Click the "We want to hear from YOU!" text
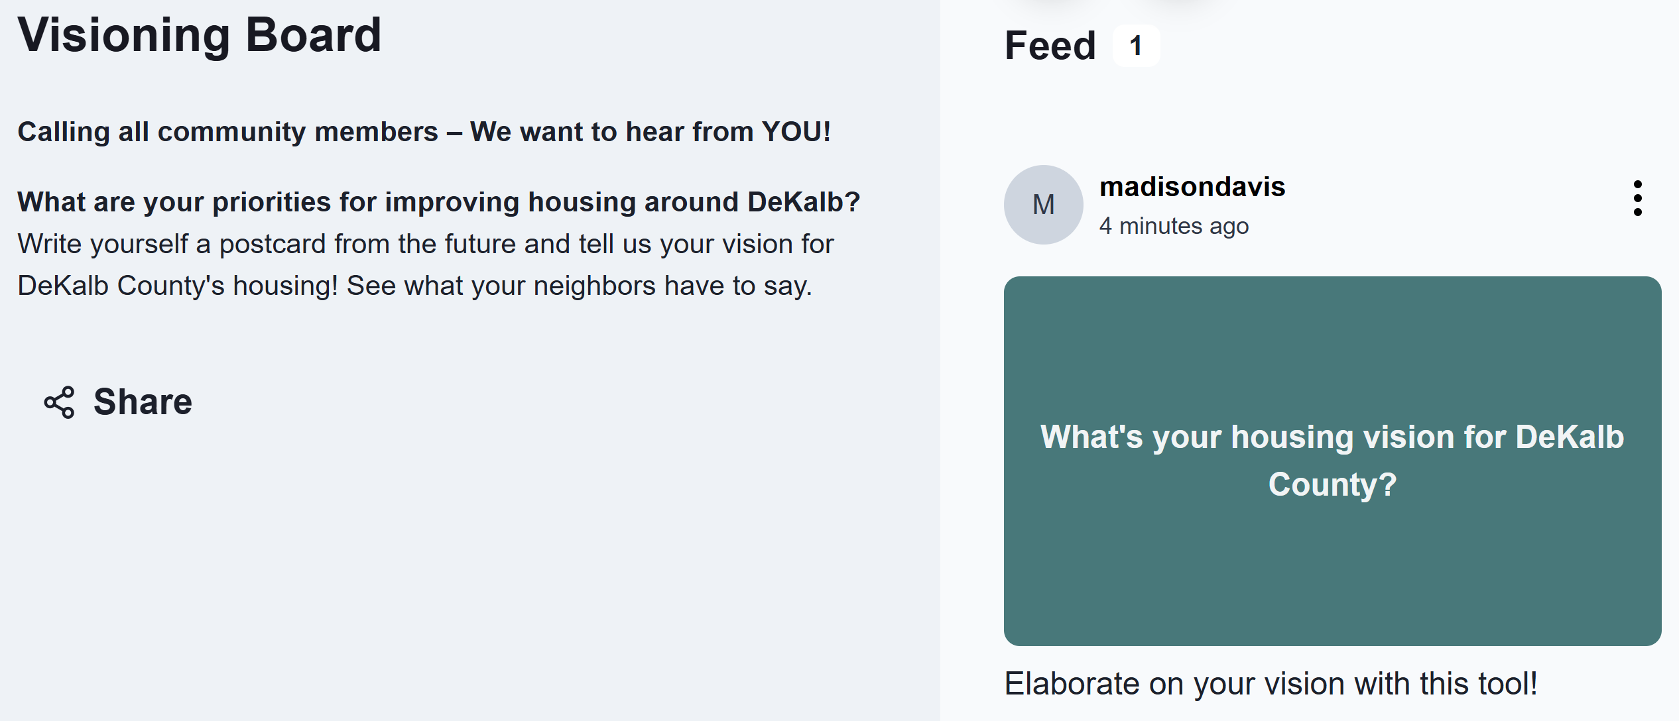This screenshot has height=721, width=1679. pos(650,132)
